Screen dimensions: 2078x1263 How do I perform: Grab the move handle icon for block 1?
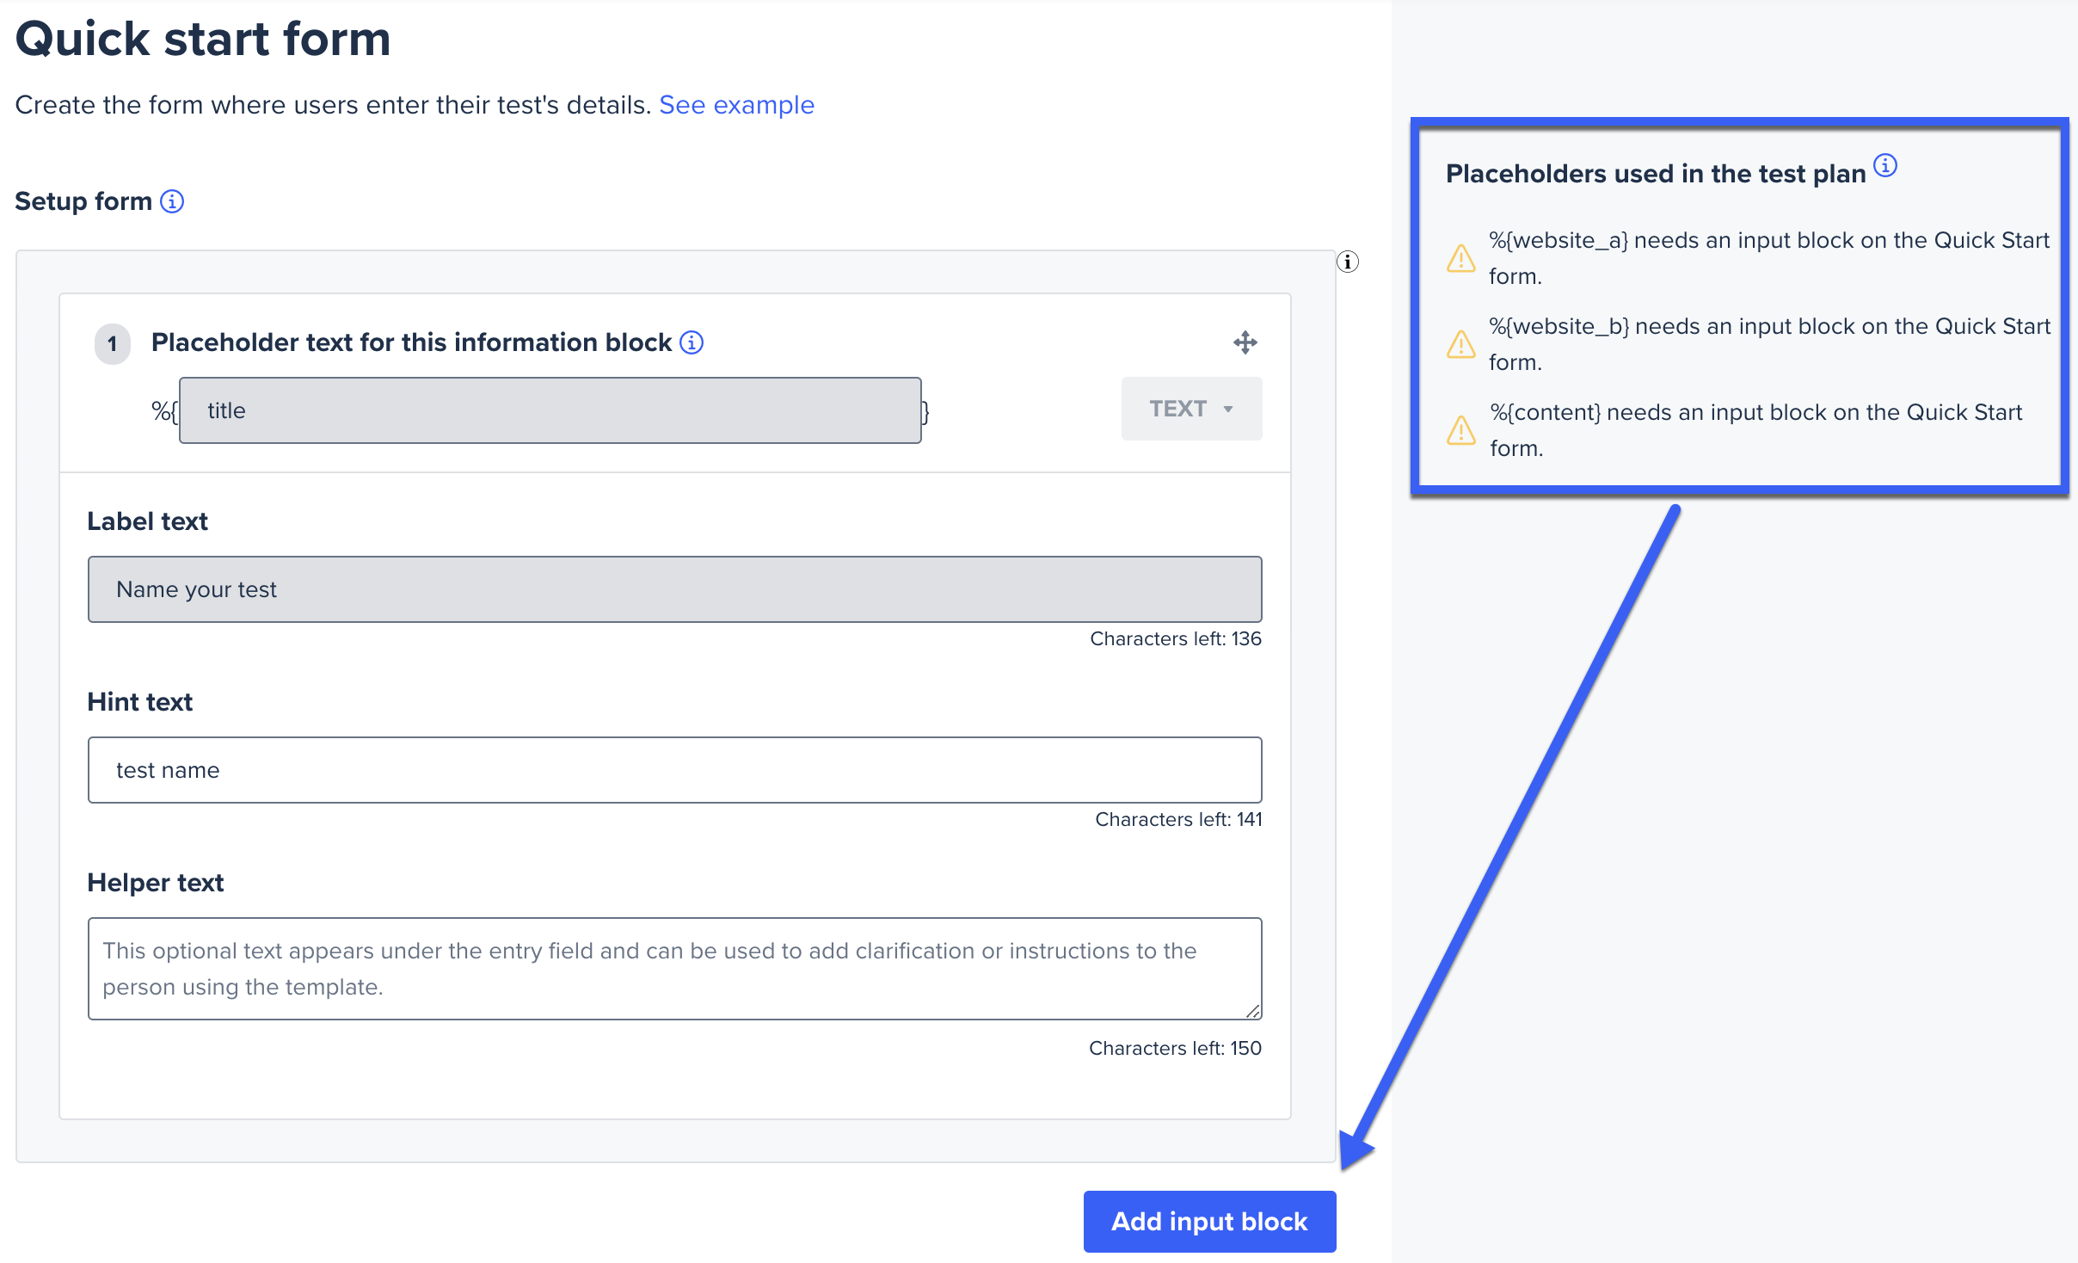click(x=1245, y=342)
